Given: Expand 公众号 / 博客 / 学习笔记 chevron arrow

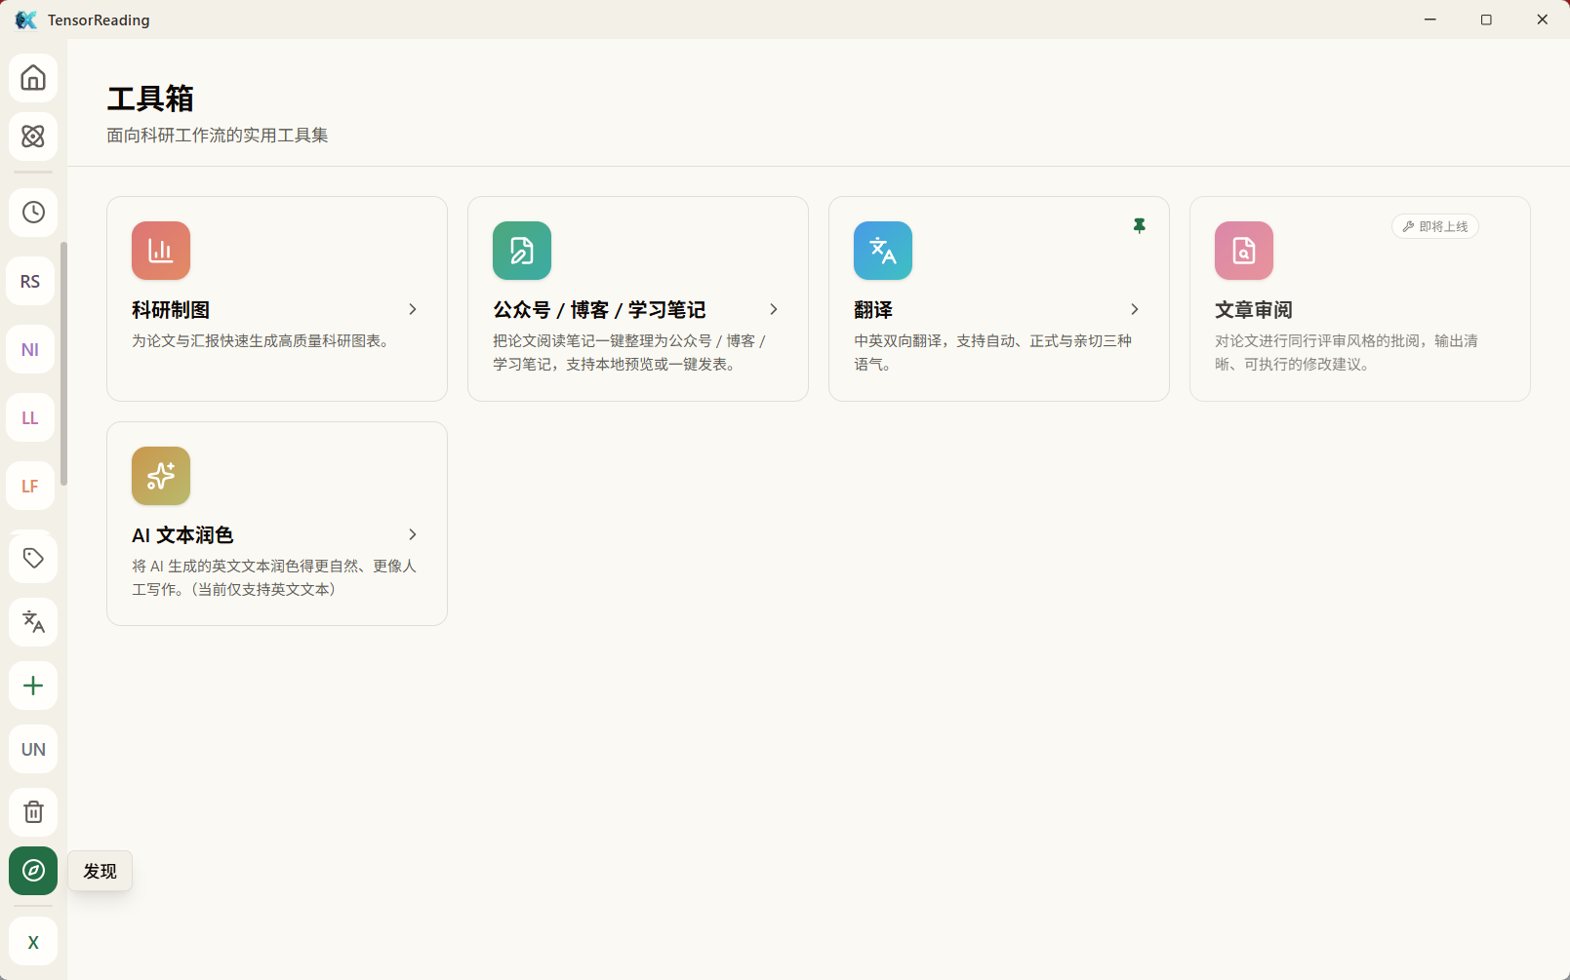Looking at the screenshot, I should (x=774, y=309).
